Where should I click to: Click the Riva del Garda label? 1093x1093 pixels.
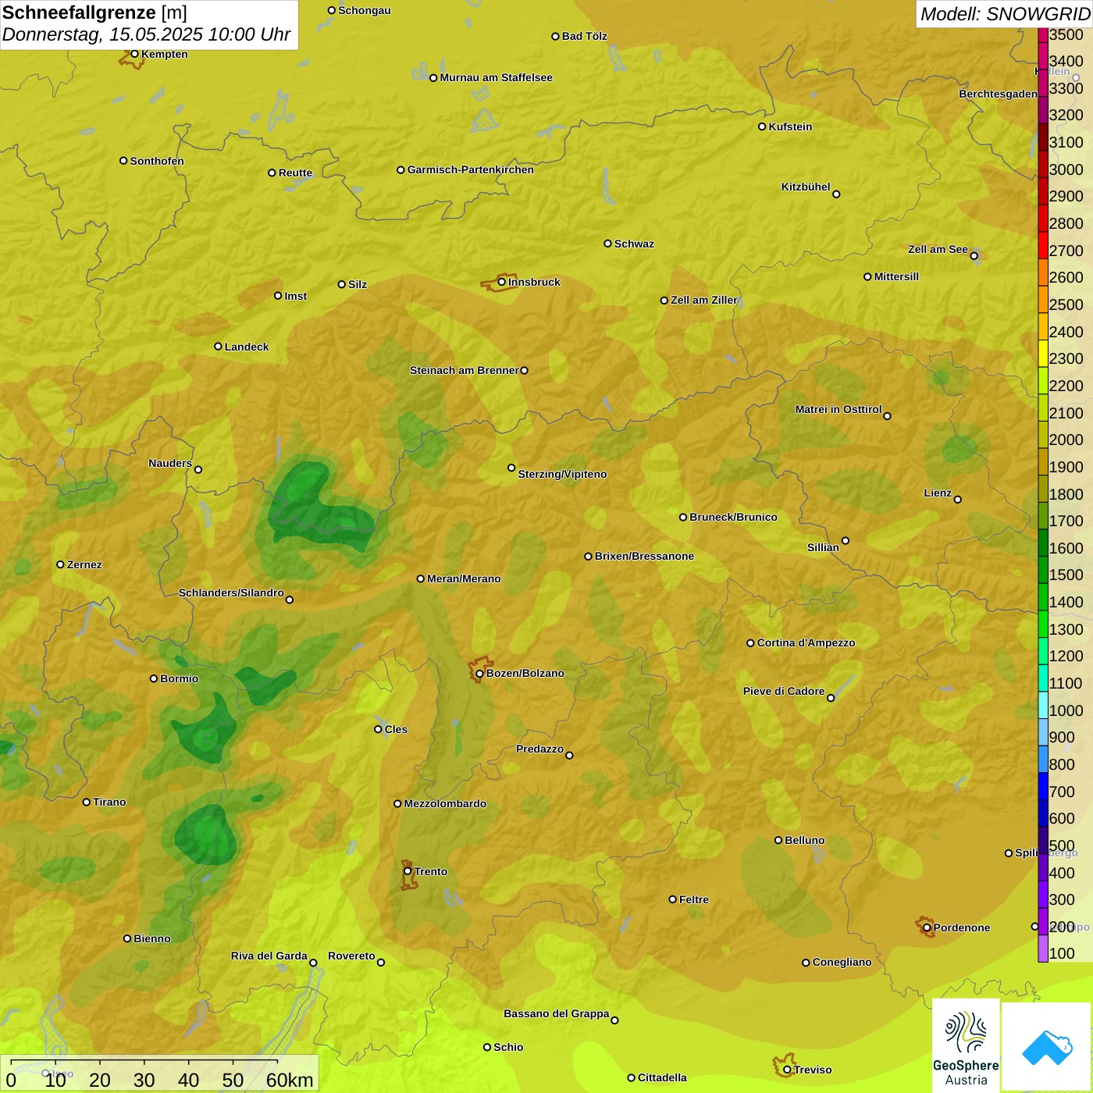(269, 956)
